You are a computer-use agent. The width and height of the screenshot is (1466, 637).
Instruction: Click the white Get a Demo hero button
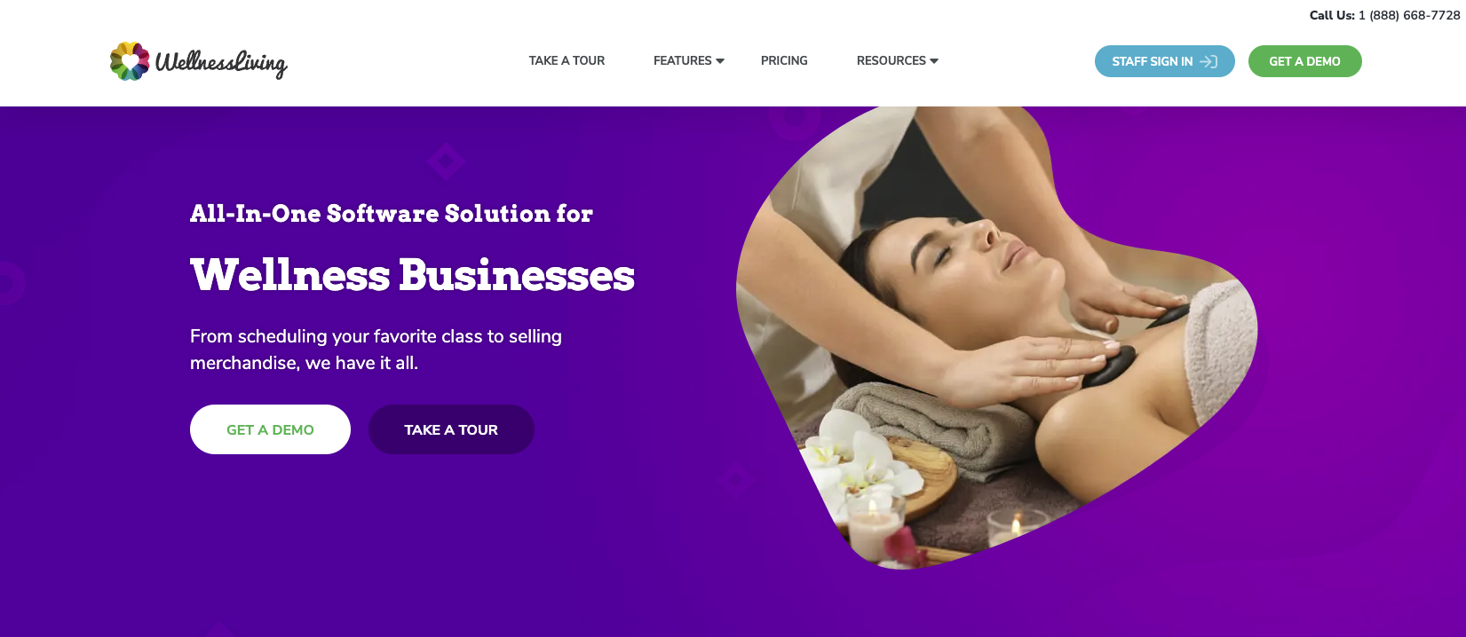click(x=270, y=429)
